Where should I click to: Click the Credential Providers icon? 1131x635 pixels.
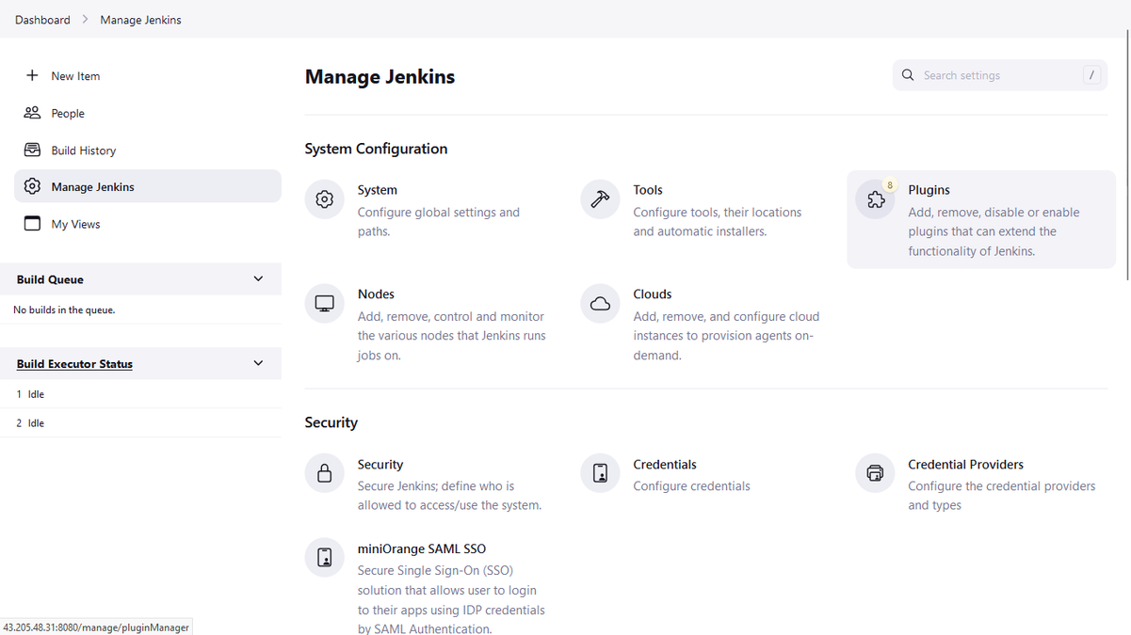coord(875,473)
